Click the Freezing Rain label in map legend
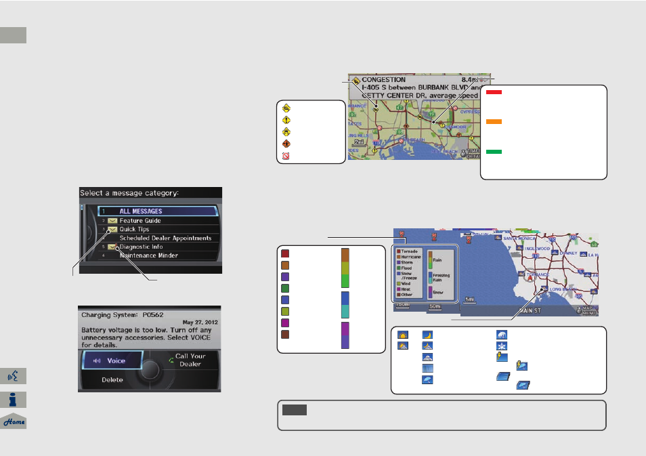This screenshot has height=456, width=646. coord(441,278)
